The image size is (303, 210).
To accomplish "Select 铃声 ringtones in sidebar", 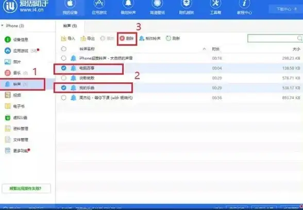I will tap(23, 84).
